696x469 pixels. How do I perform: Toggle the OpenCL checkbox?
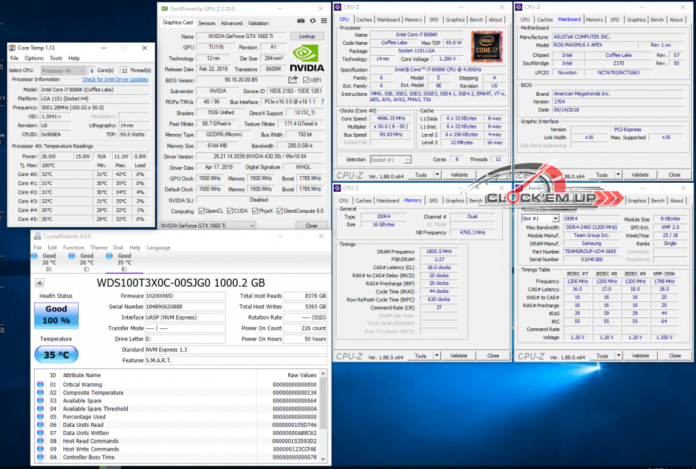tap(202, 211)
